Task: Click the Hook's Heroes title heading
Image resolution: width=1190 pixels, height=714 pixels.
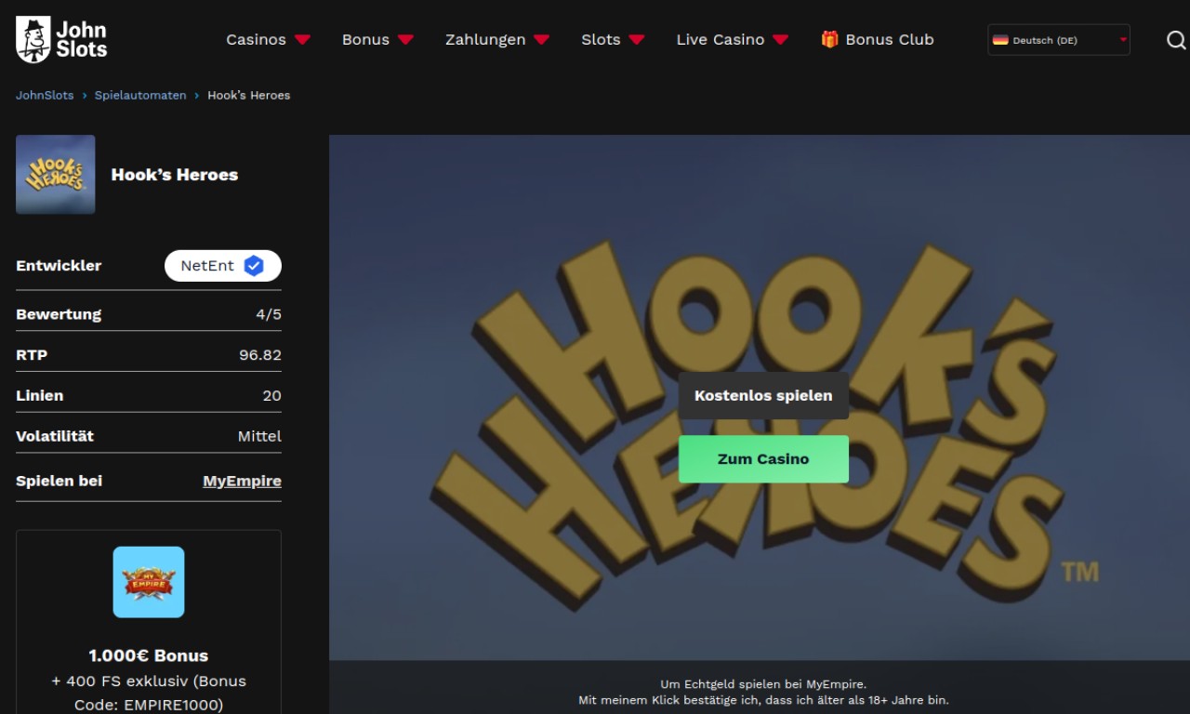Action: (x=175, y=175)
